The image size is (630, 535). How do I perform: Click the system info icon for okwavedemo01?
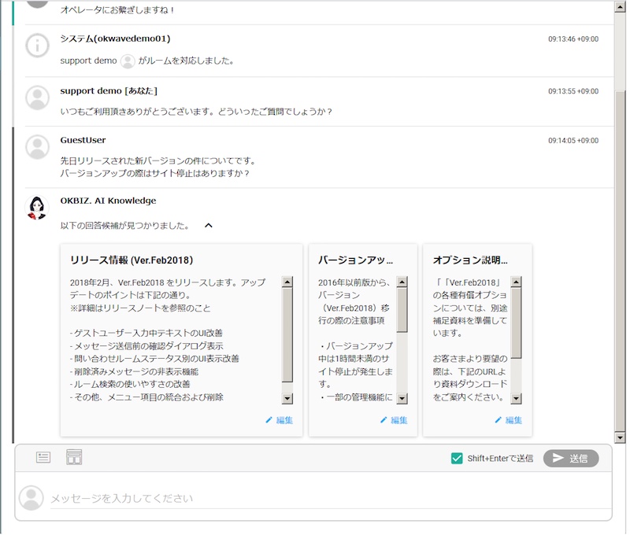[x=37, y=46]
